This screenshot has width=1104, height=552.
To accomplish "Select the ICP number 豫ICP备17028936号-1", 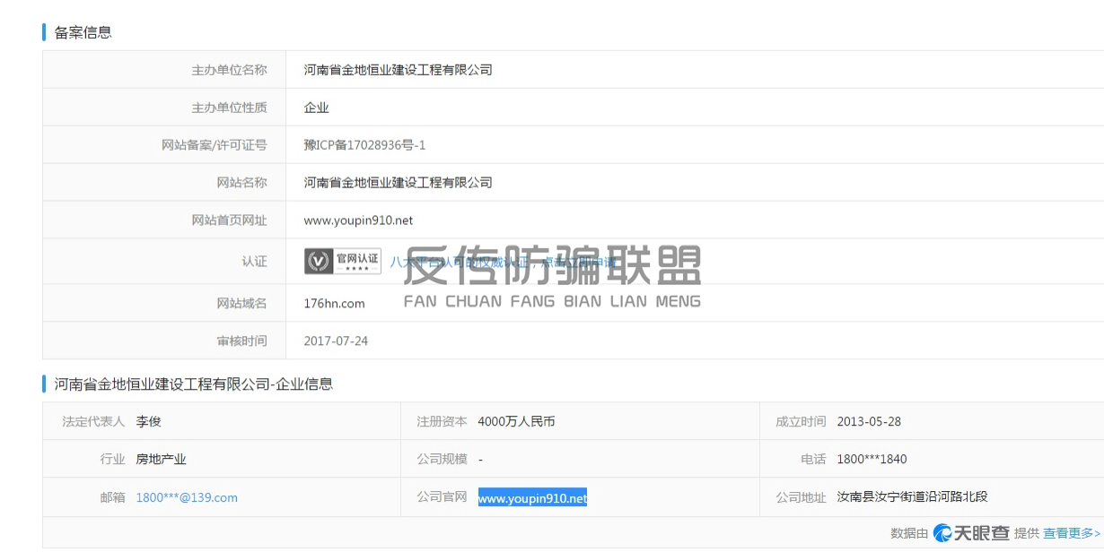I will [x=364, y=145].
